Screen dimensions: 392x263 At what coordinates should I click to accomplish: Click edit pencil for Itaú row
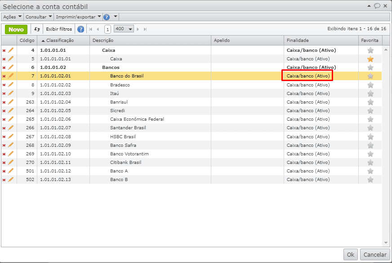click(x=11, y=94)
